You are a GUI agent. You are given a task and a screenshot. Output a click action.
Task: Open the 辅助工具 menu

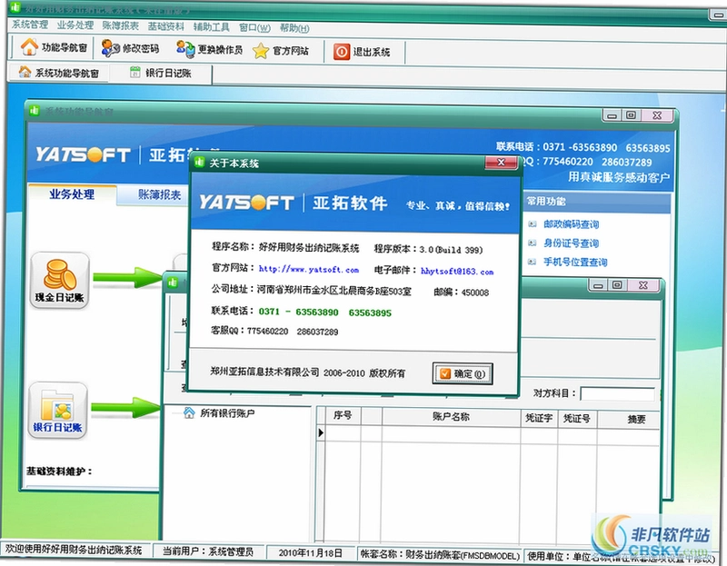[x=212, y=27]
